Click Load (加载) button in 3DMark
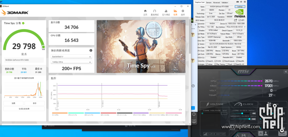 pyautogui.click(x=14, y=103)
